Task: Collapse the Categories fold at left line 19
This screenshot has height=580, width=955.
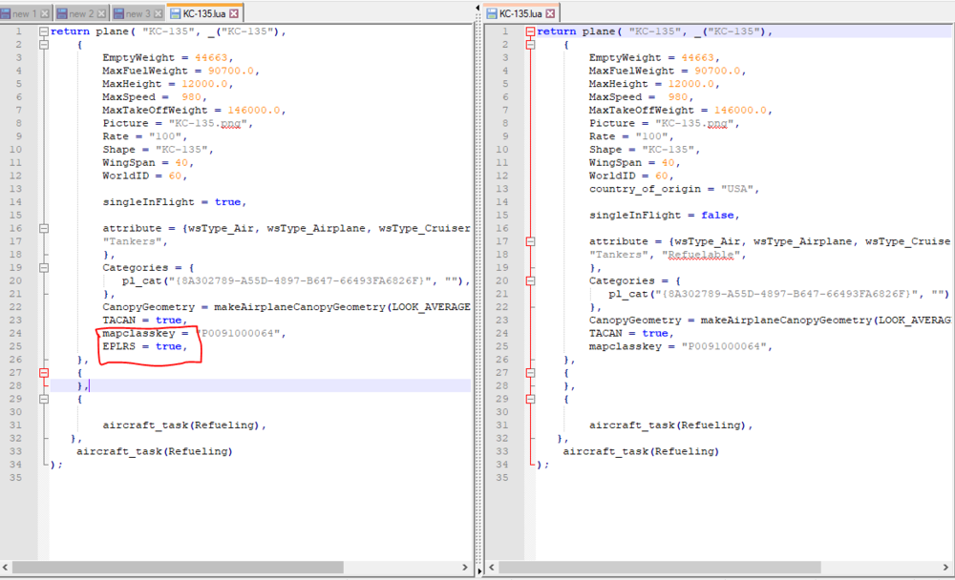Action: pyautogui.click(x=44, y=268)
